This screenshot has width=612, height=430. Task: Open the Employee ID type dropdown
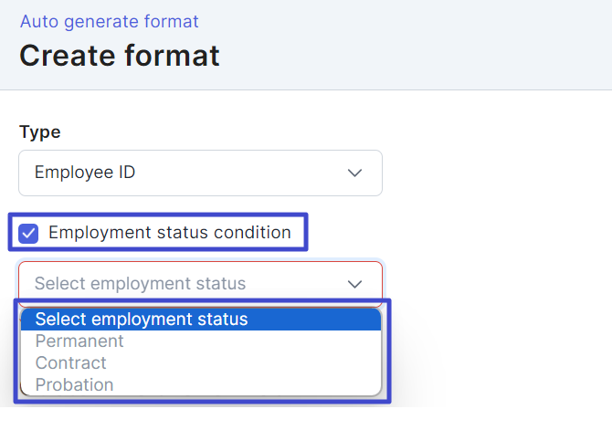(200, 173)
